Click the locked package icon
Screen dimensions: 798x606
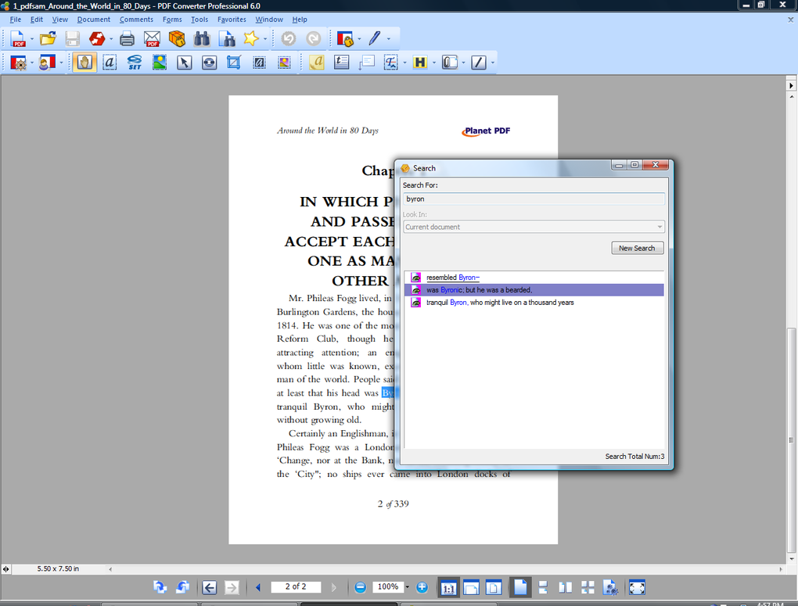pyautogui.click(x=177, y=38)
